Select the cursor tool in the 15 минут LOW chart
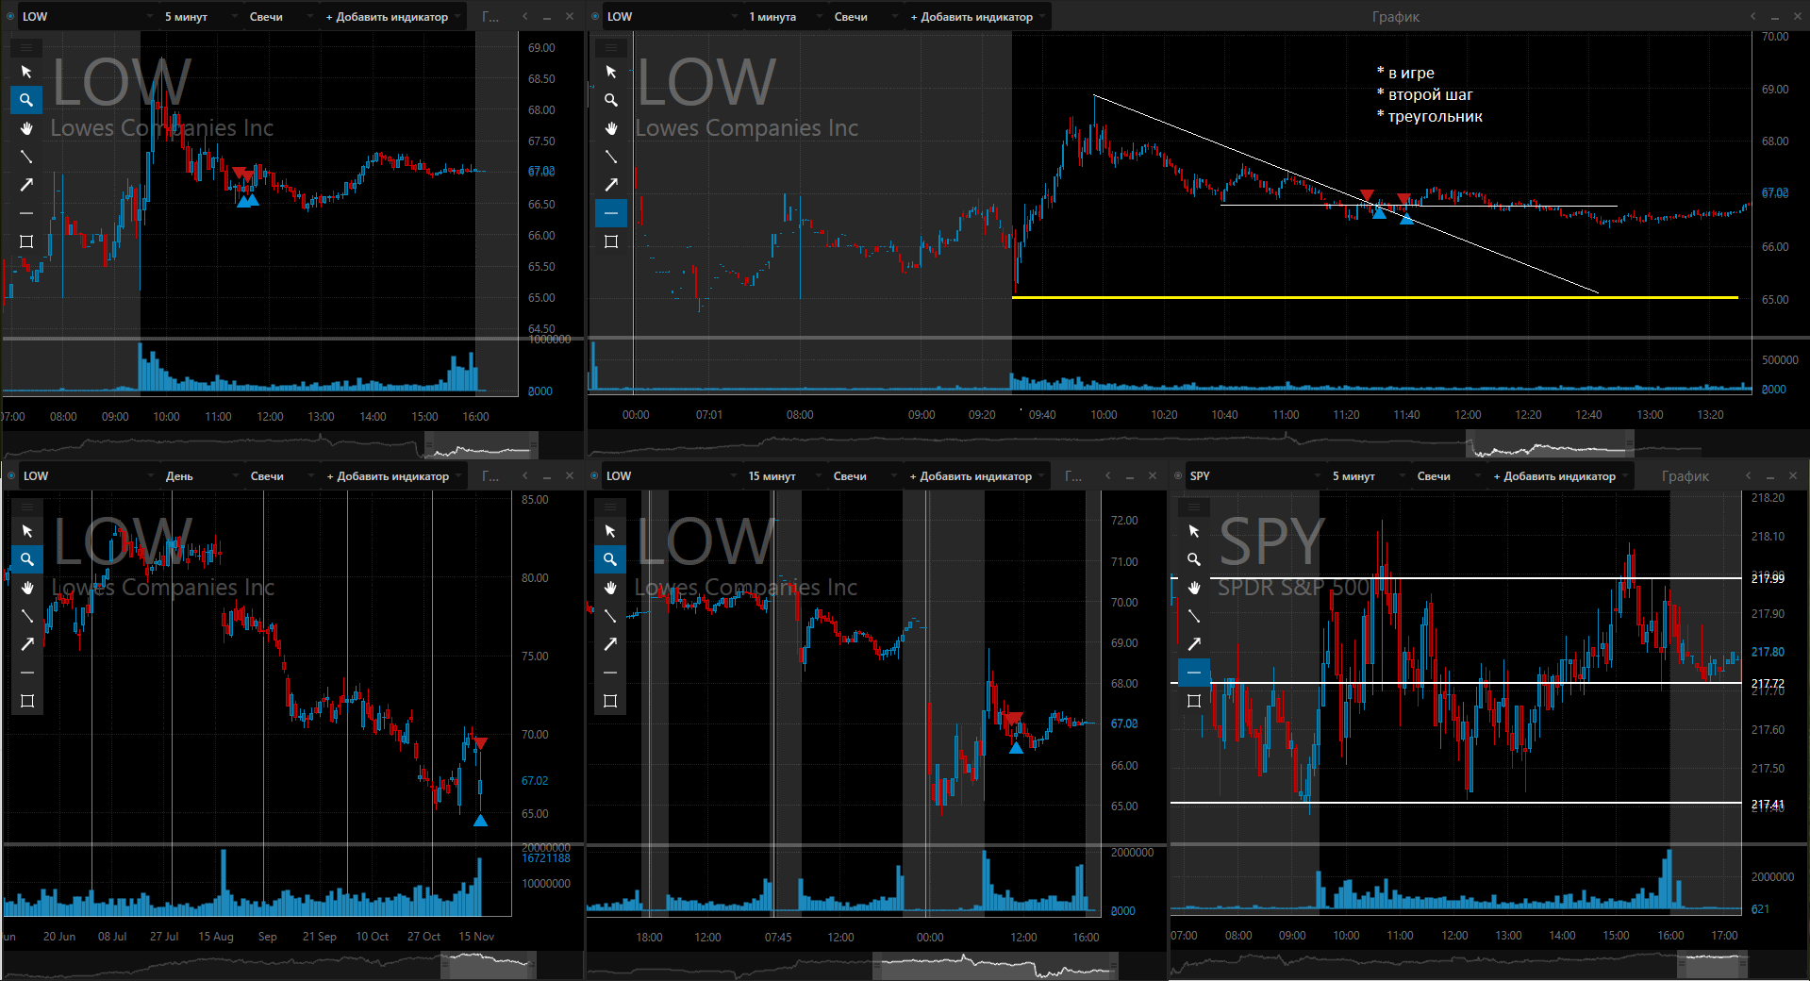 [x=610, y=531]
